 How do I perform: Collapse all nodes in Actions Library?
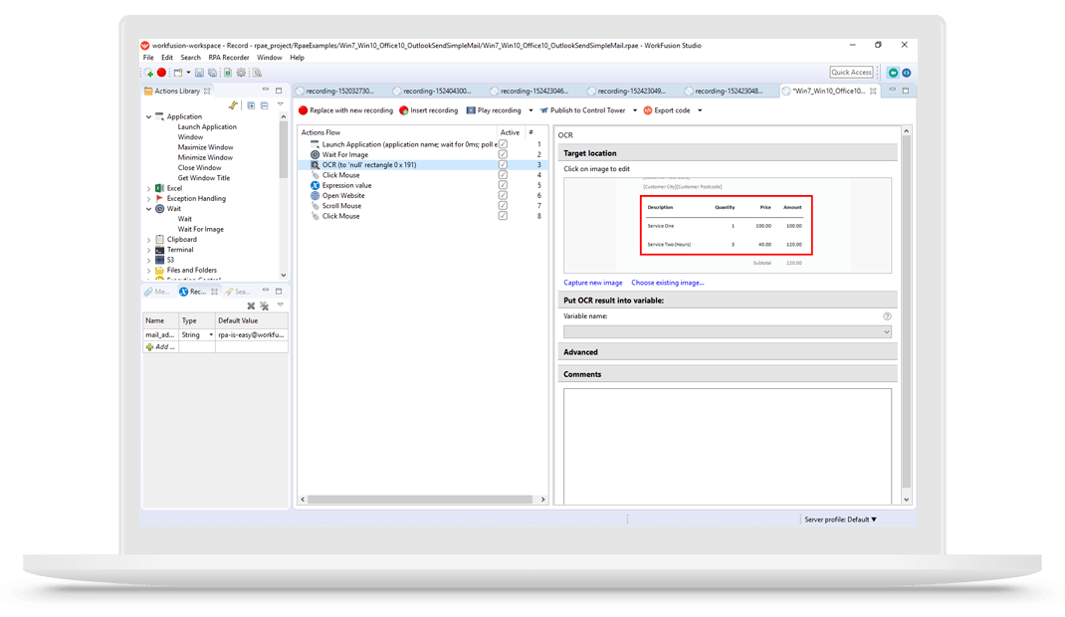click(x=264, y=105)
